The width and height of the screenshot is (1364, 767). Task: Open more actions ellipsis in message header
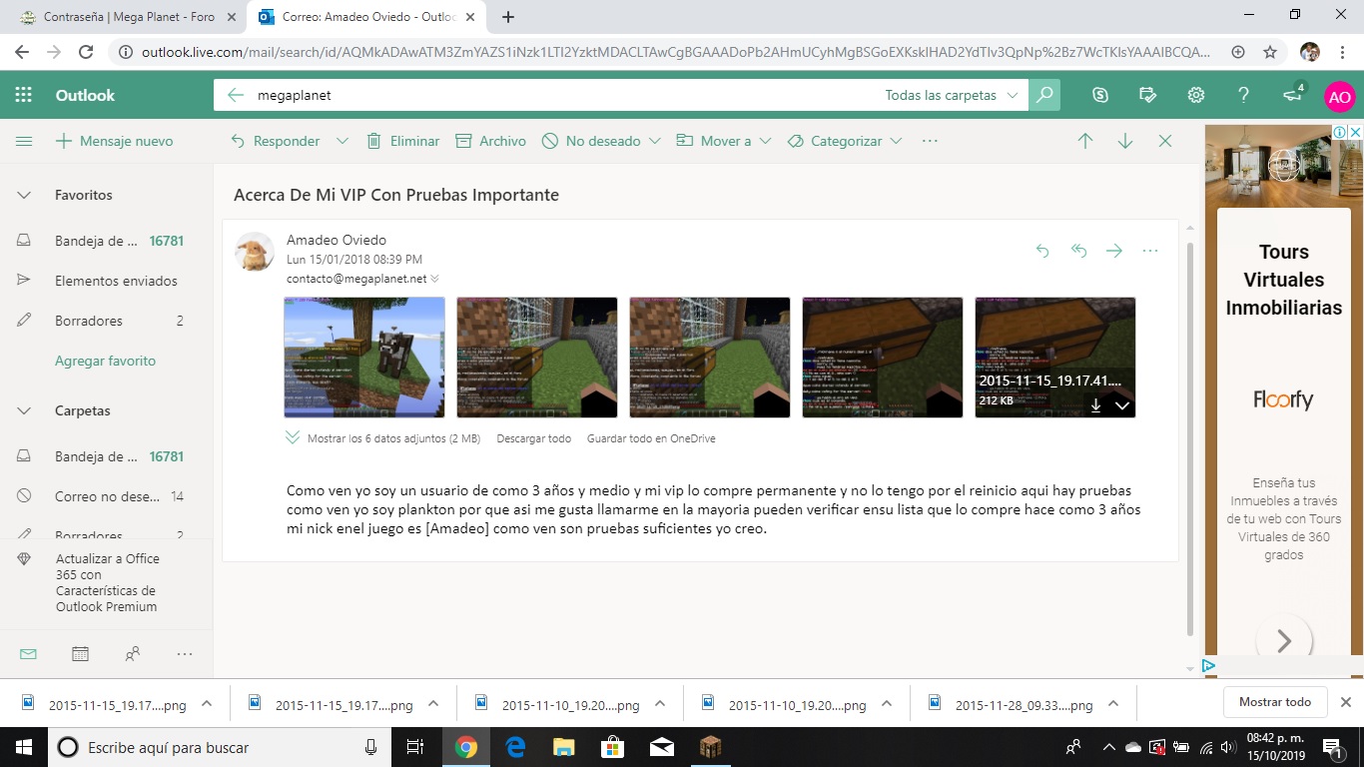(x=1150, y=251)
